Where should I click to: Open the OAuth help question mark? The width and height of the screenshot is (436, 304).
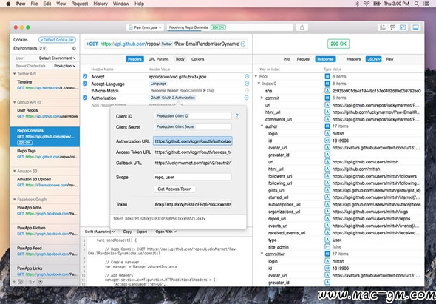point(237,116)
